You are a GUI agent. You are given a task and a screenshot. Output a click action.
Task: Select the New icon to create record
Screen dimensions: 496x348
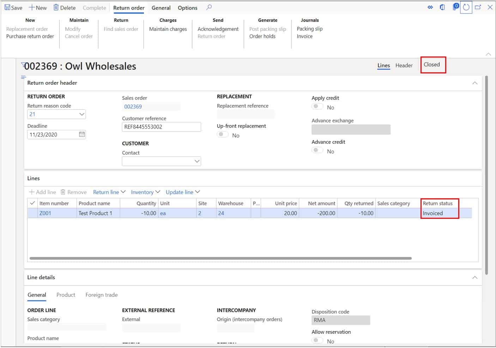tap(37, 7)
